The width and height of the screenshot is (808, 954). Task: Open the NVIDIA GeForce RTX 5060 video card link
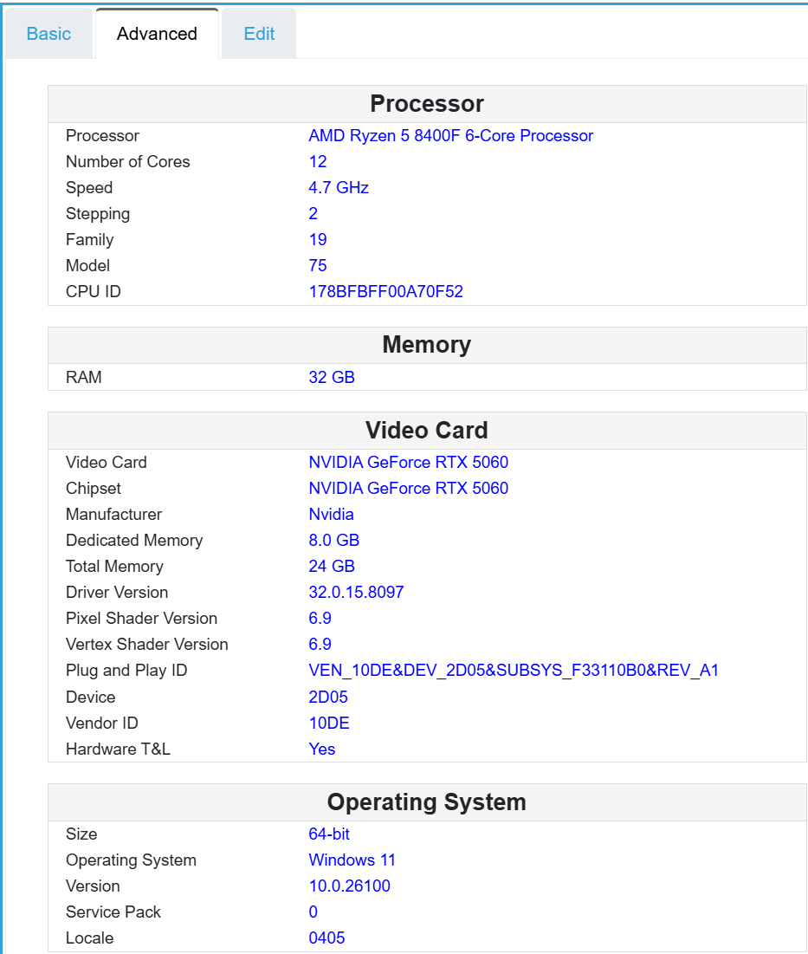(x=409, y=462)
